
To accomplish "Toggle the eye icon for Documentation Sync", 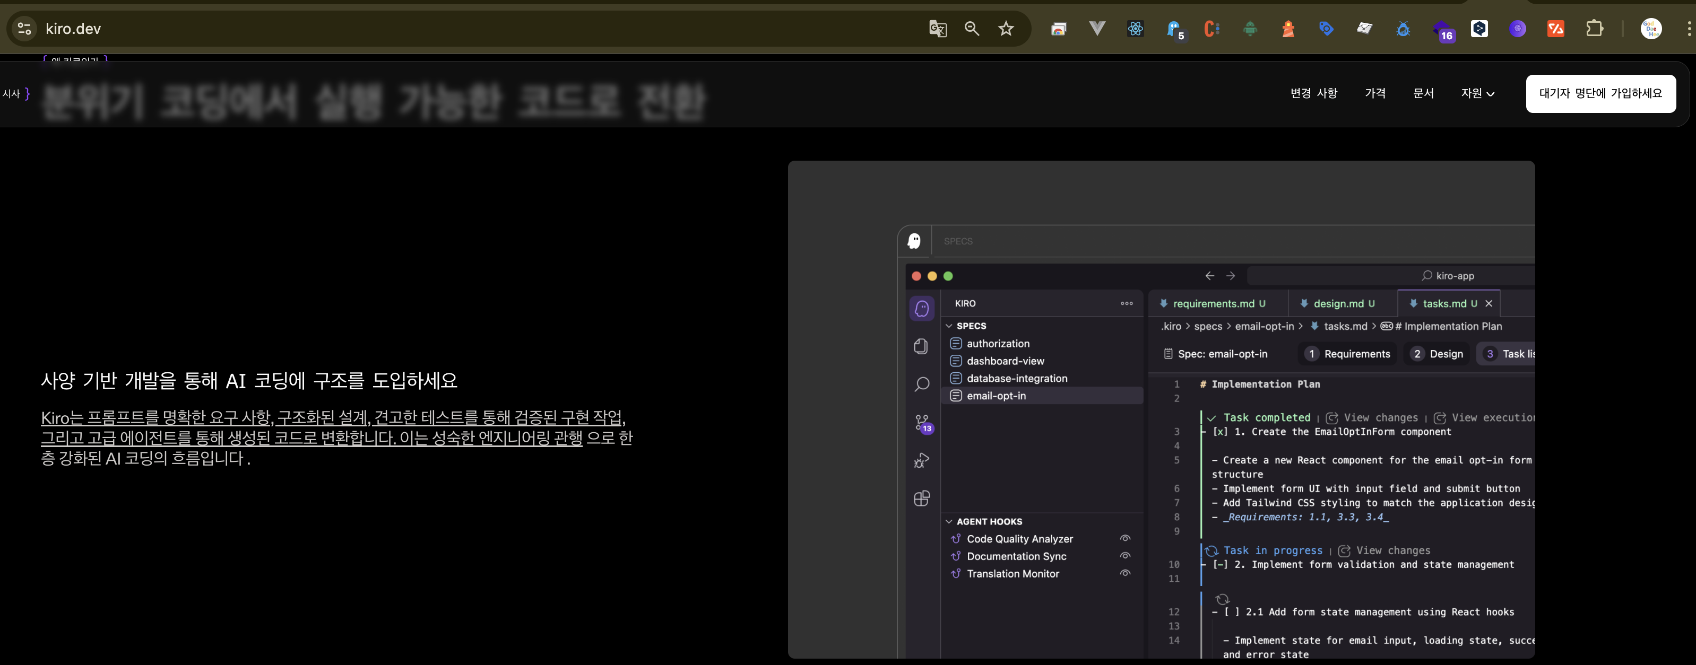I will click(1125, 556).
